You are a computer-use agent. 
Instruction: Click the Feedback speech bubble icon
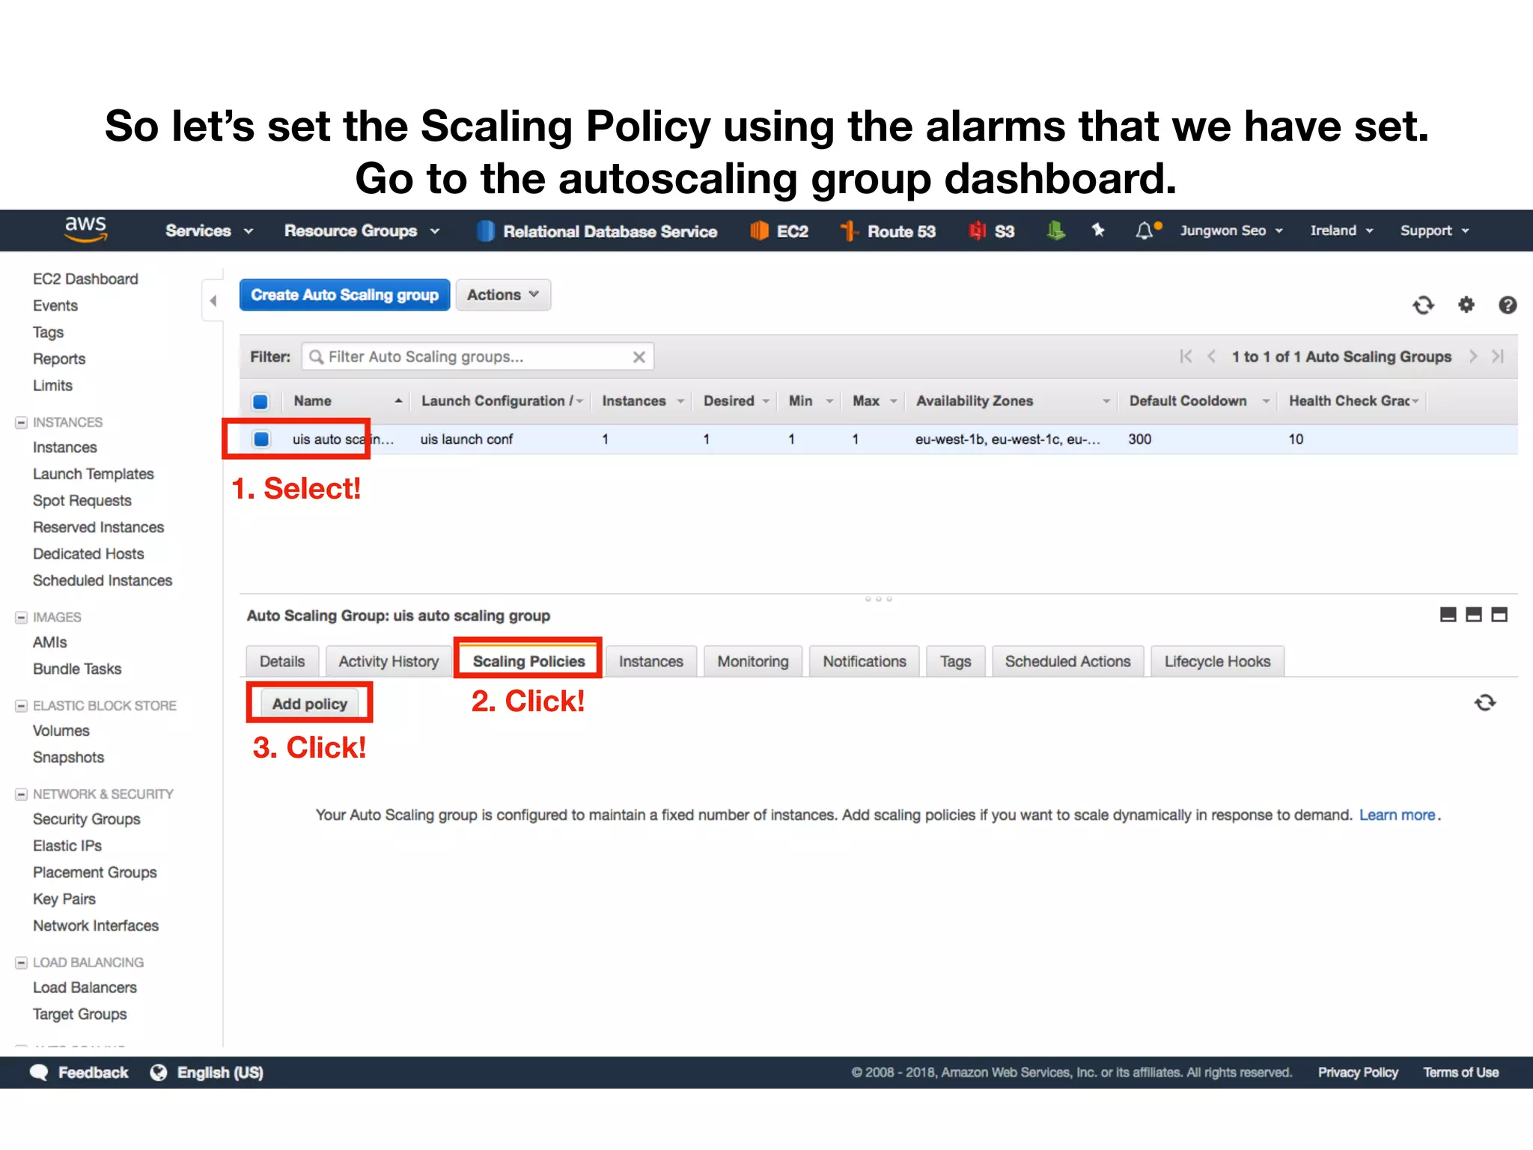coord(39,1073)
